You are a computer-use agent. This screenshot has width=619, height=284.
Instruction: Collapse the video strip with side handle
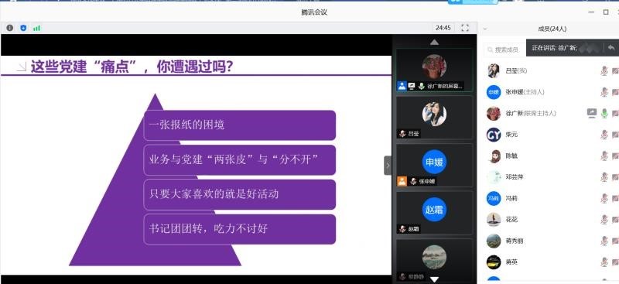point(388,166)
